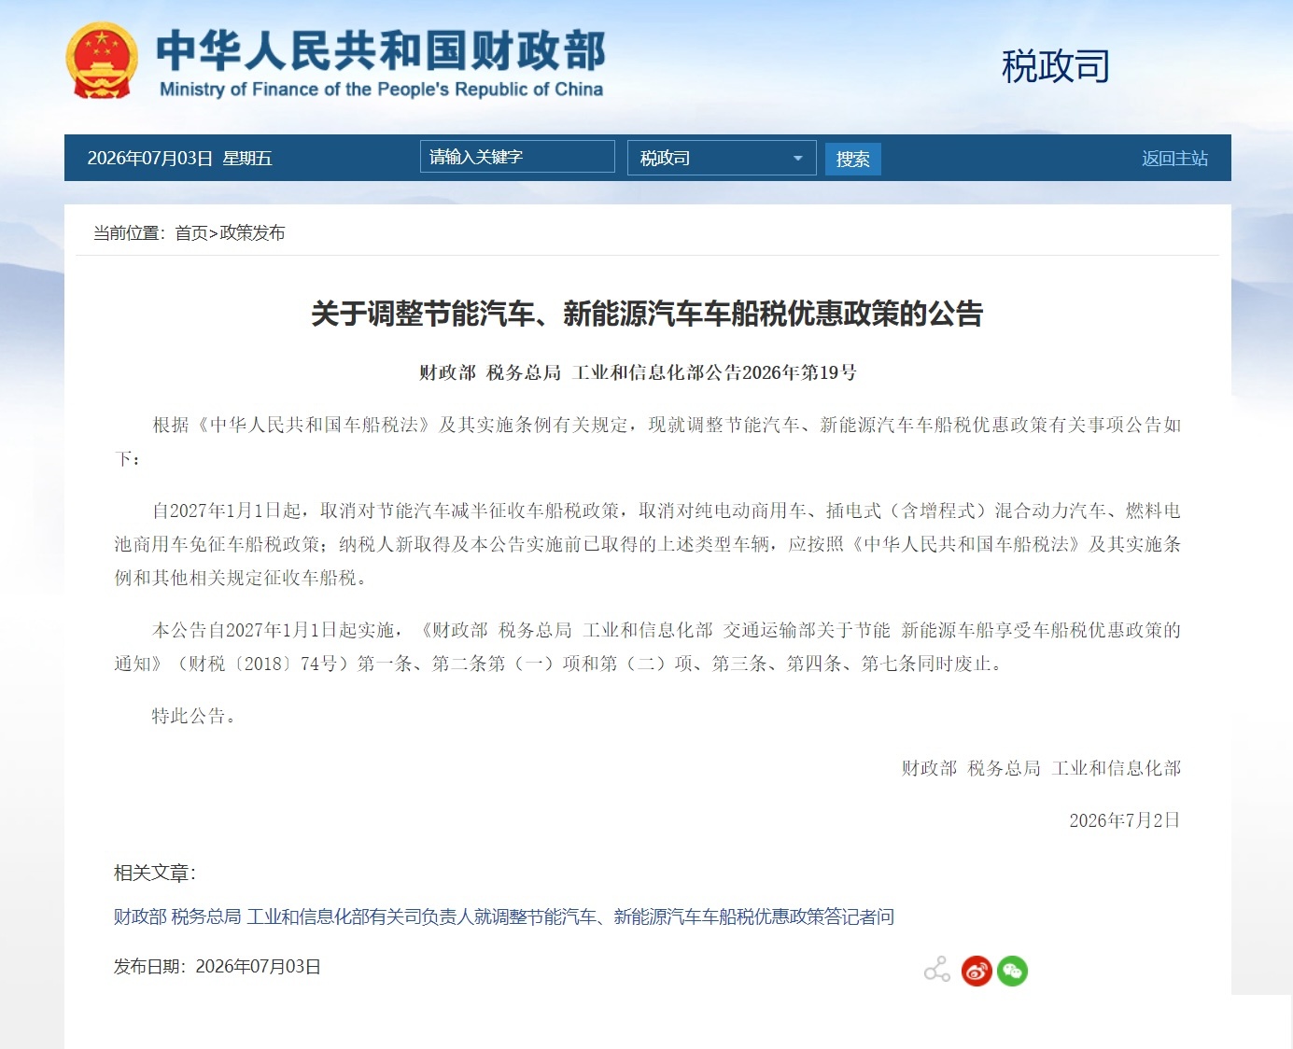
Task: Click the national emblem logo
Action: [102, 61]
